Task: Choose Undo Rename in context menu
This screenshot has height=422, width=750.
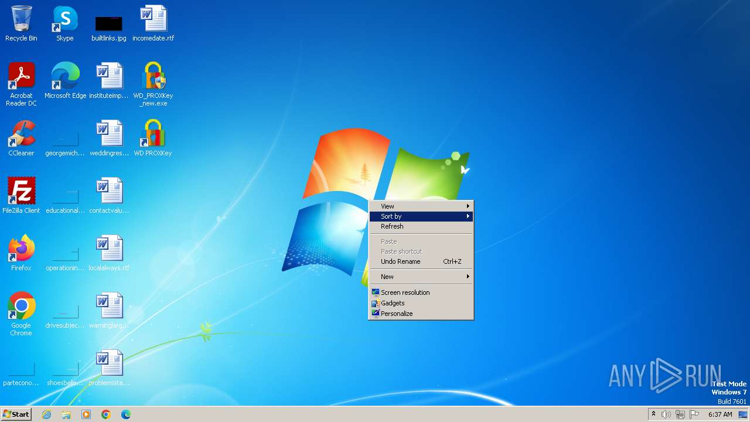Action: (421, 261)
